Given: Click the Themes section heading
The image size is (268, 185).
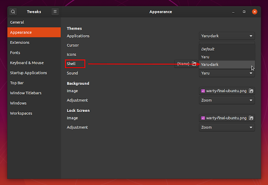Looking at the screenshot, I should 74,28.
